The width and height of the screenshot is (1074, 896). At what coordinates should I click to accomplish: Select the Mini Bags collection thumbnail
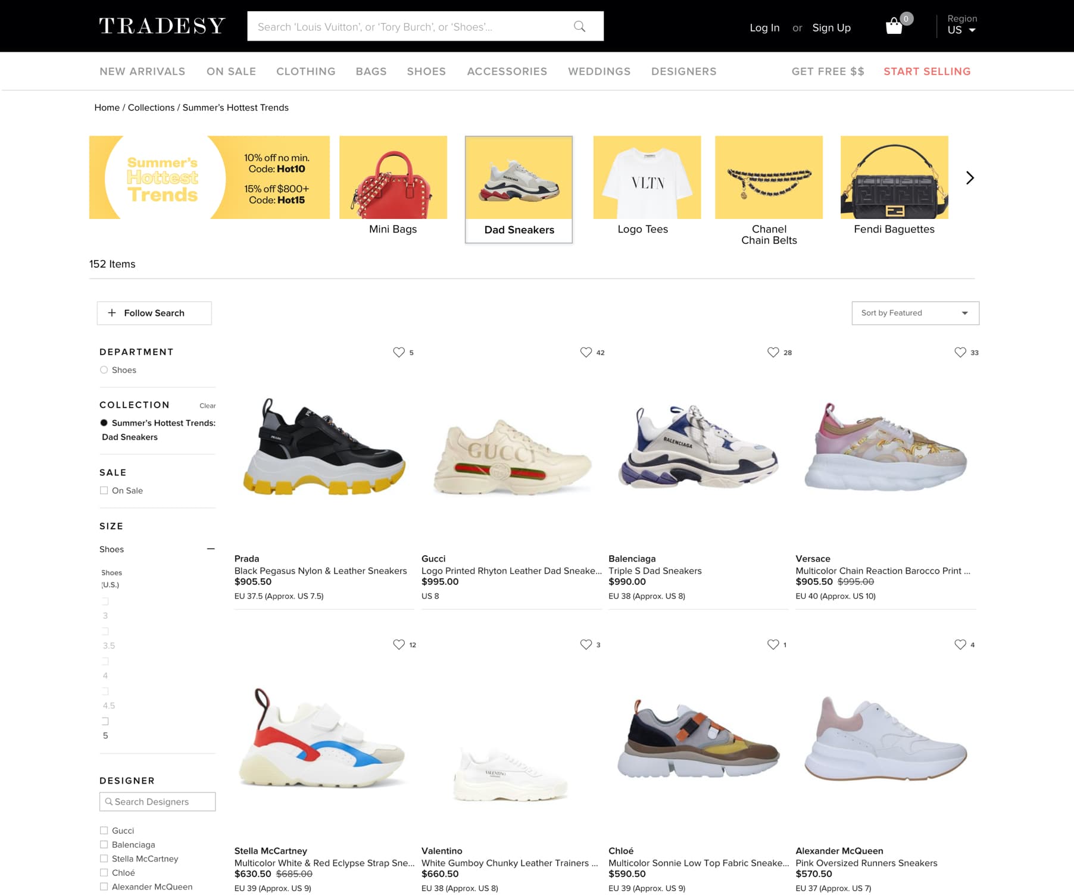(x=393, y=186)
